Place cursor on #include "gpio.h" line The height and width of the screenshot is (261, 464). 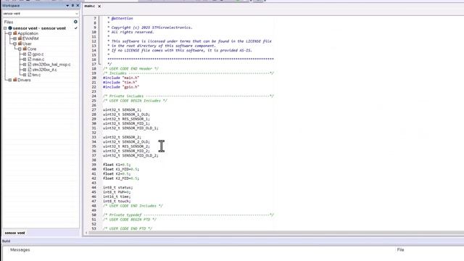point(121,87)
